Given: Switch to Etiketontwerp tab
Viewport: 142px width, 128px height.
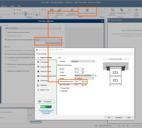Looking at the screenshot, I should [x=36, y=121].
